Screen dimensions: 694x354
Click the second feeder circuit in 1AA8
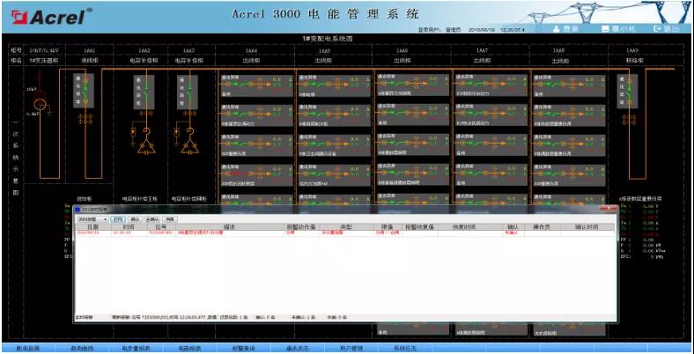pyautogui.click(x=569, y=116)
